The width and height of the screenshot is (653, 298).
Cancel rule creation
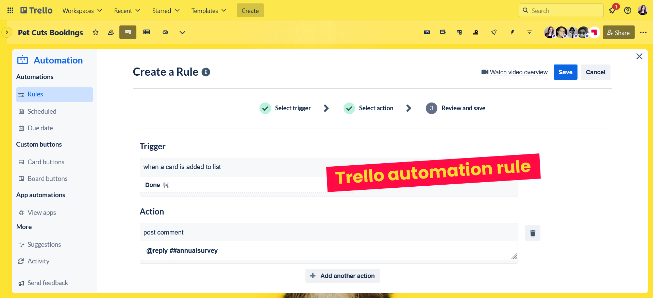(x=596, y=72)
